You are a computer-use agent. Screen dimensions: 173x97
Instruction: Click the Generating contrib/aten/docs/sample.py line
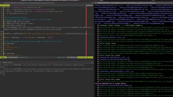pos(113,85)
